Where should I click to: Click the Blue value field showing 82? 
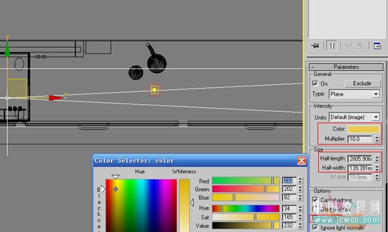tap(289, 197)
